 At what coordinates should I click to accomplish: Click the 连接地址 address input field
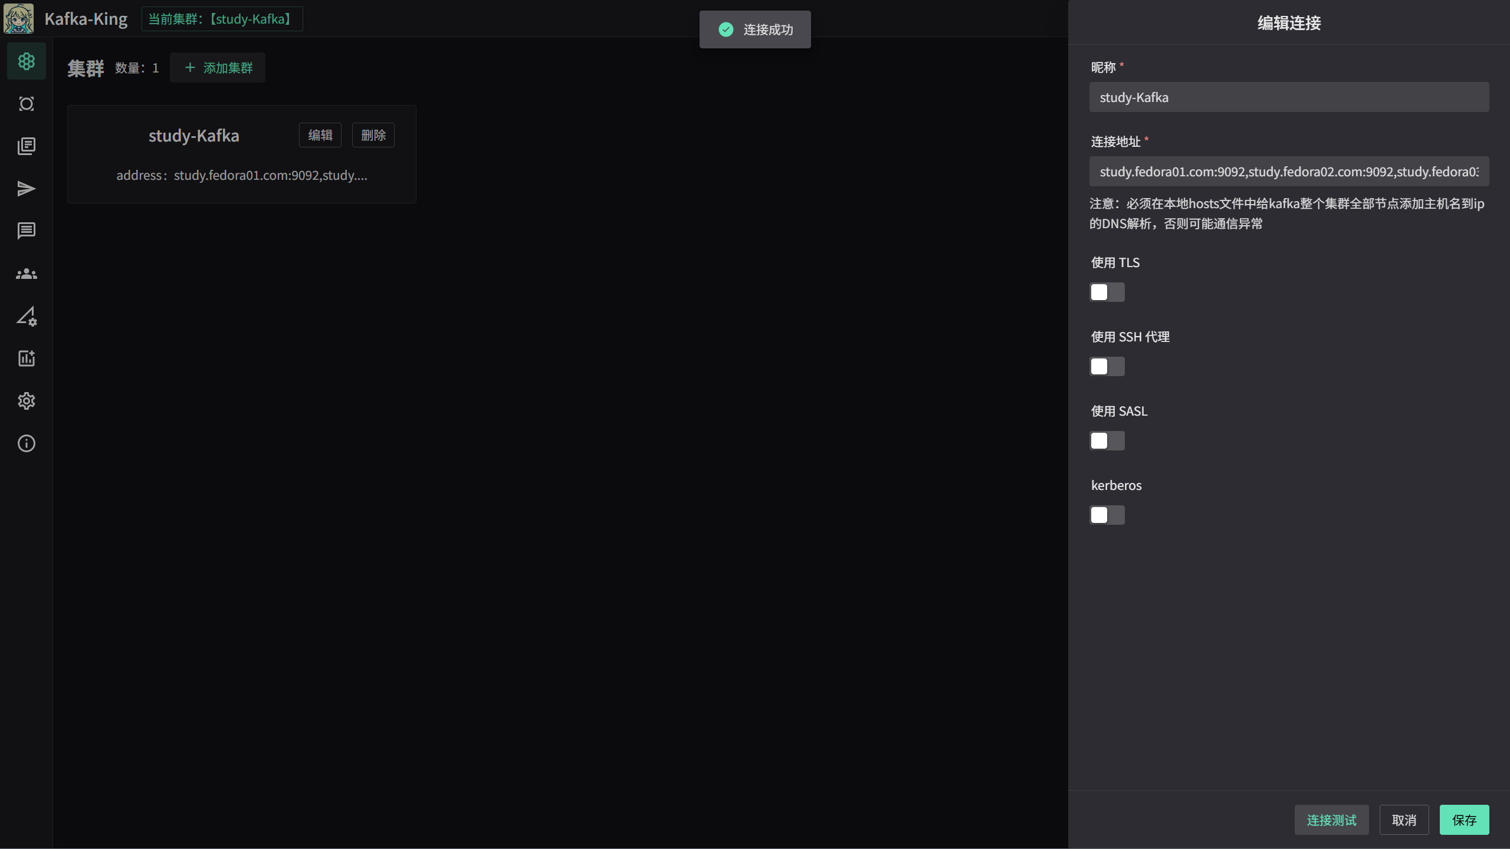tap(1288, 172)
